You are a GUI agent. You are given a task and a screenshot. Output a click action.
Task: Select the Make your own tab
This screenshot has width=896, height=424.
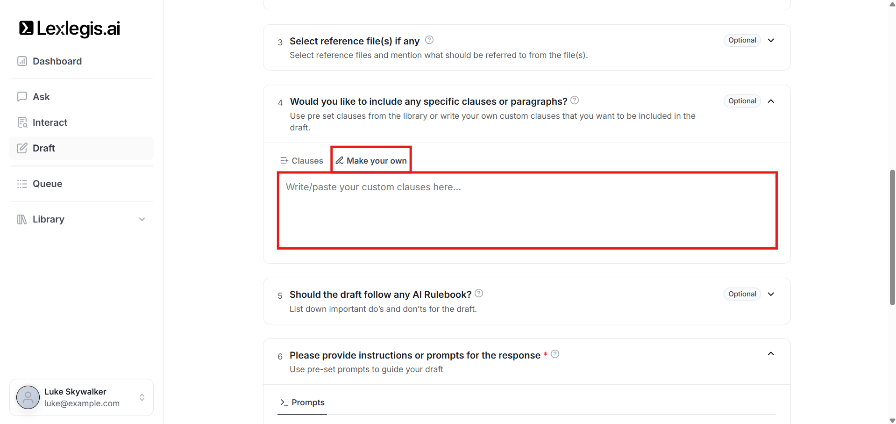(x=371, y=161)
